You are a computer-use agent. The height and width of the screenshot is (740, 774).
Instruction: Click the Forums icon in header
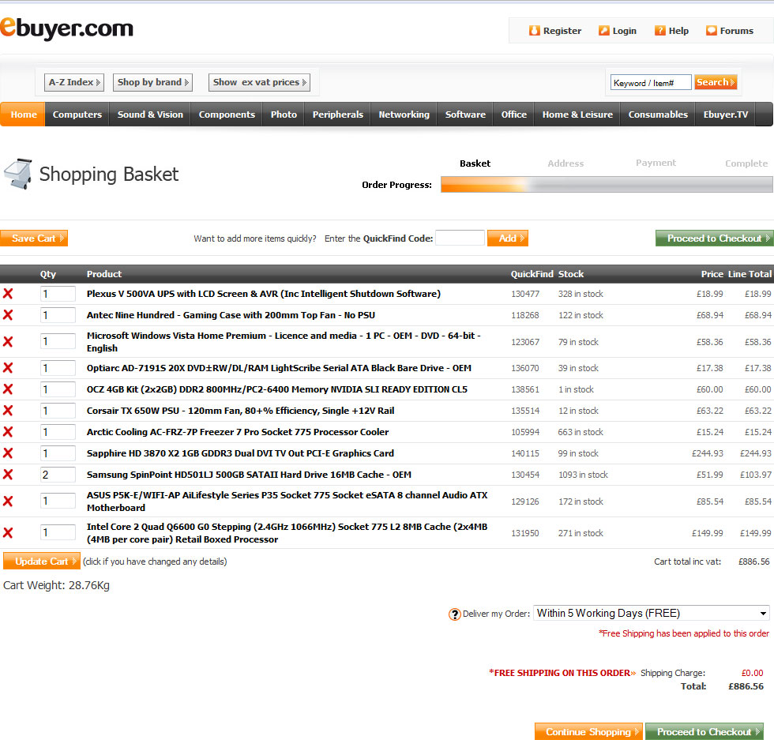point(711,31)
